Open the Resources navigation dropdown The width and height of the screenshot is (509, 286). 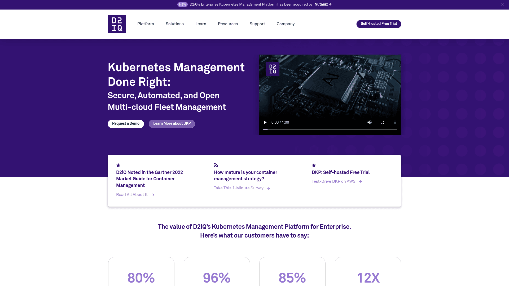coord(228,24)
